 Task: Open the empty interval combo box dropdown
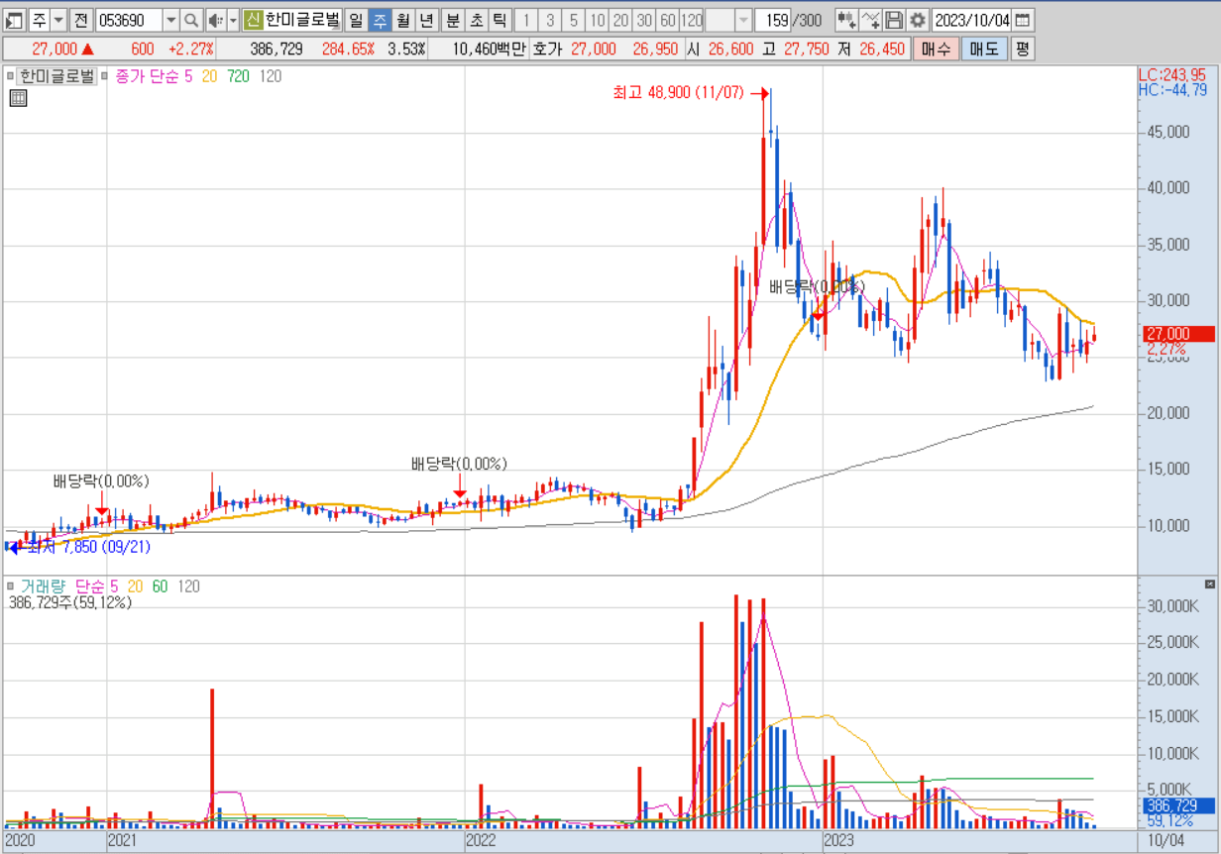tap(742, 20)
